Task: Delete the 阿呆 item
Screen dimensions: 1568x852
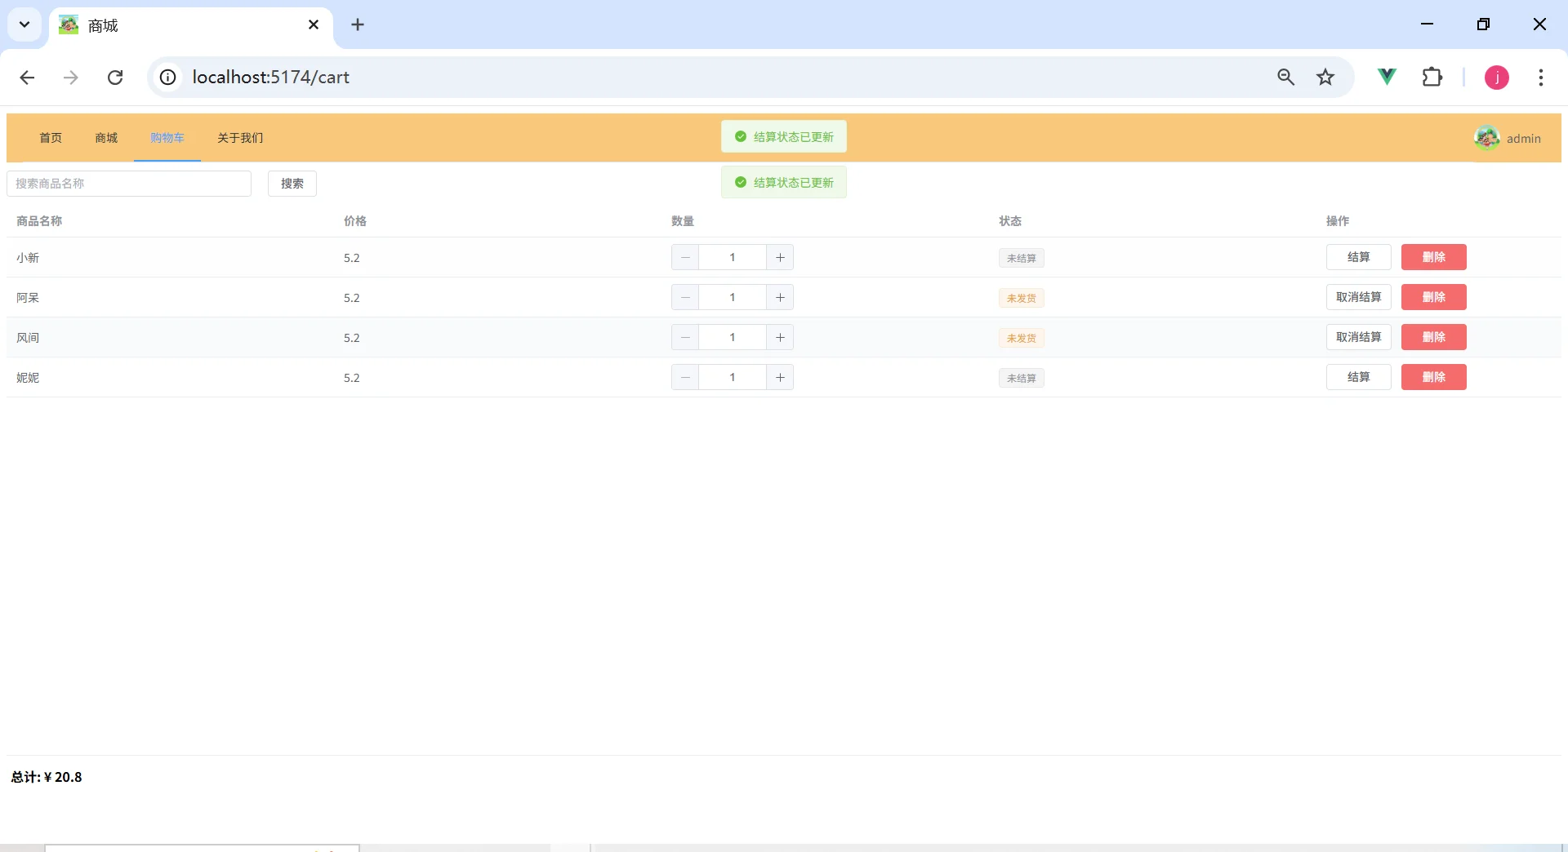Action: pos(1433,297)
